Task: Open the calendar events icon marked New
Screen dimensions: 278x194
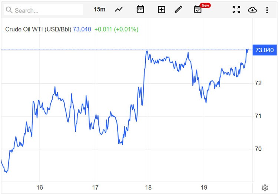Action: (x=198, y=10)
